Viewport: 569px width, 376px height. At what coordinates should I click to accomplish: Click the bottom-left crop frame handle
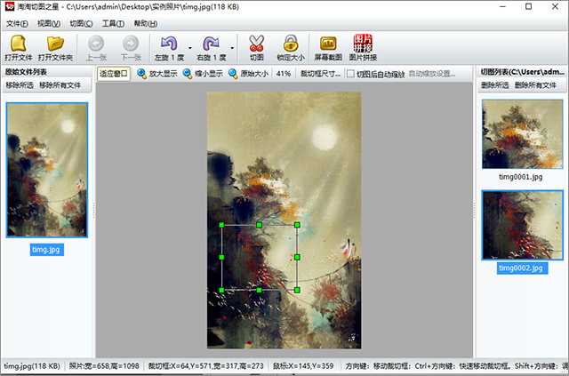click(x=221, y=290)
